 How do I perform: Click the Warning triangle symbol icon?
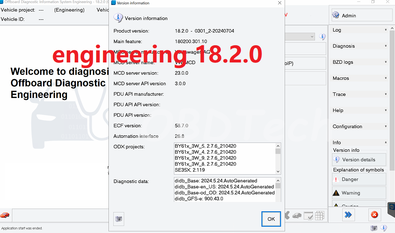coord(336,193)
